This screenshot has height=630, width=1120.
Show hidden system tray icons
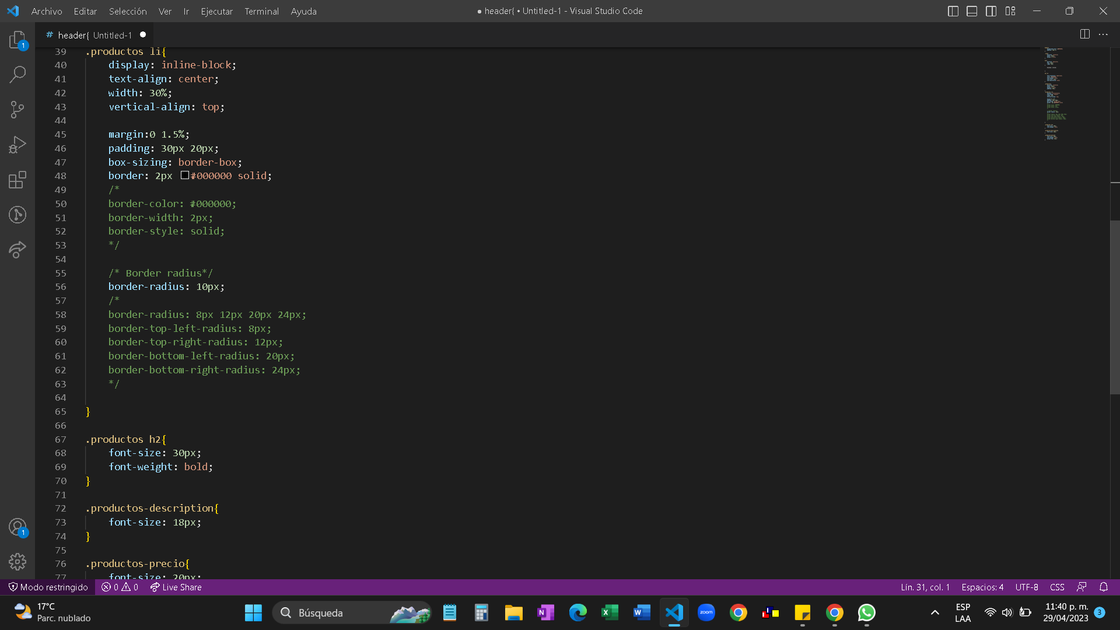935,612
